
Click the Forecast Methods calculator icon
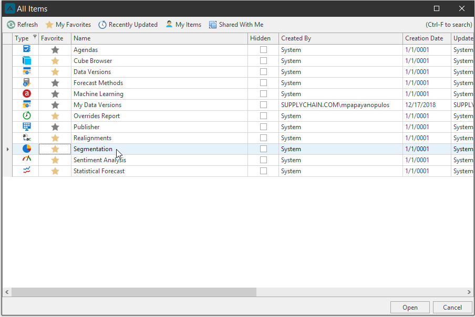click(27, 82)
